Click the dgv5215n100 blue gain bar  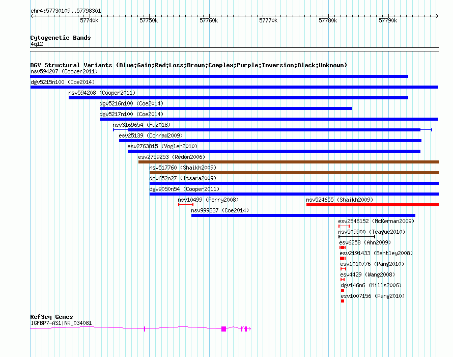[234, 87]
